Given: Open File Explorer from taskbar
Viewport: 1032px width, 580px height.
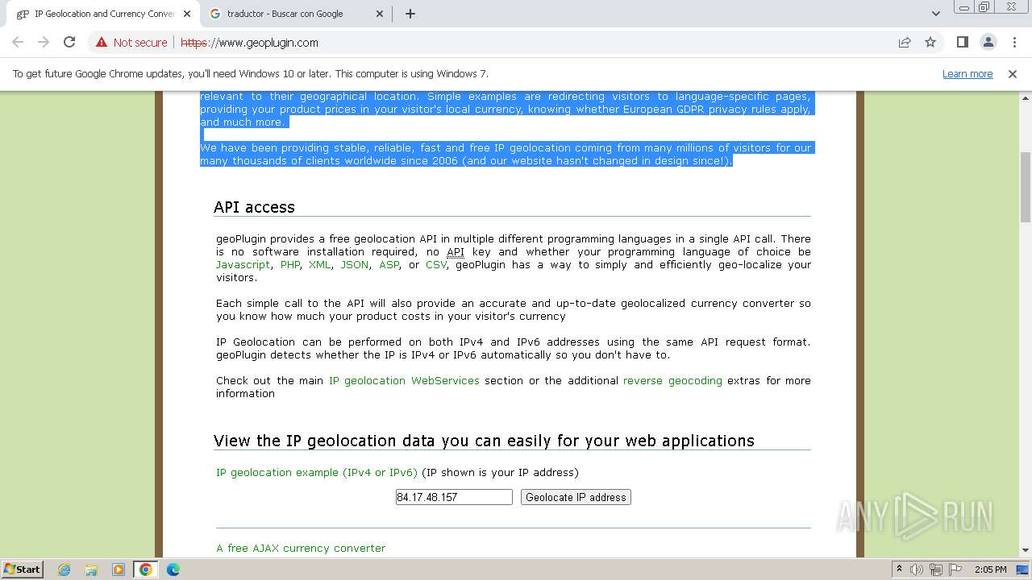Looking at the screenshot, I should click(x=91, y=570).
